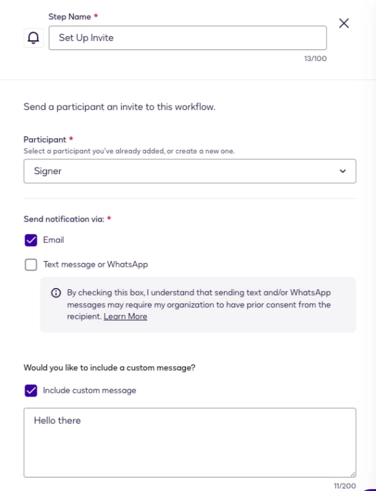Click into the Step Name input field
This screenshot has height=491, width=376.
[x=187, y=38]
